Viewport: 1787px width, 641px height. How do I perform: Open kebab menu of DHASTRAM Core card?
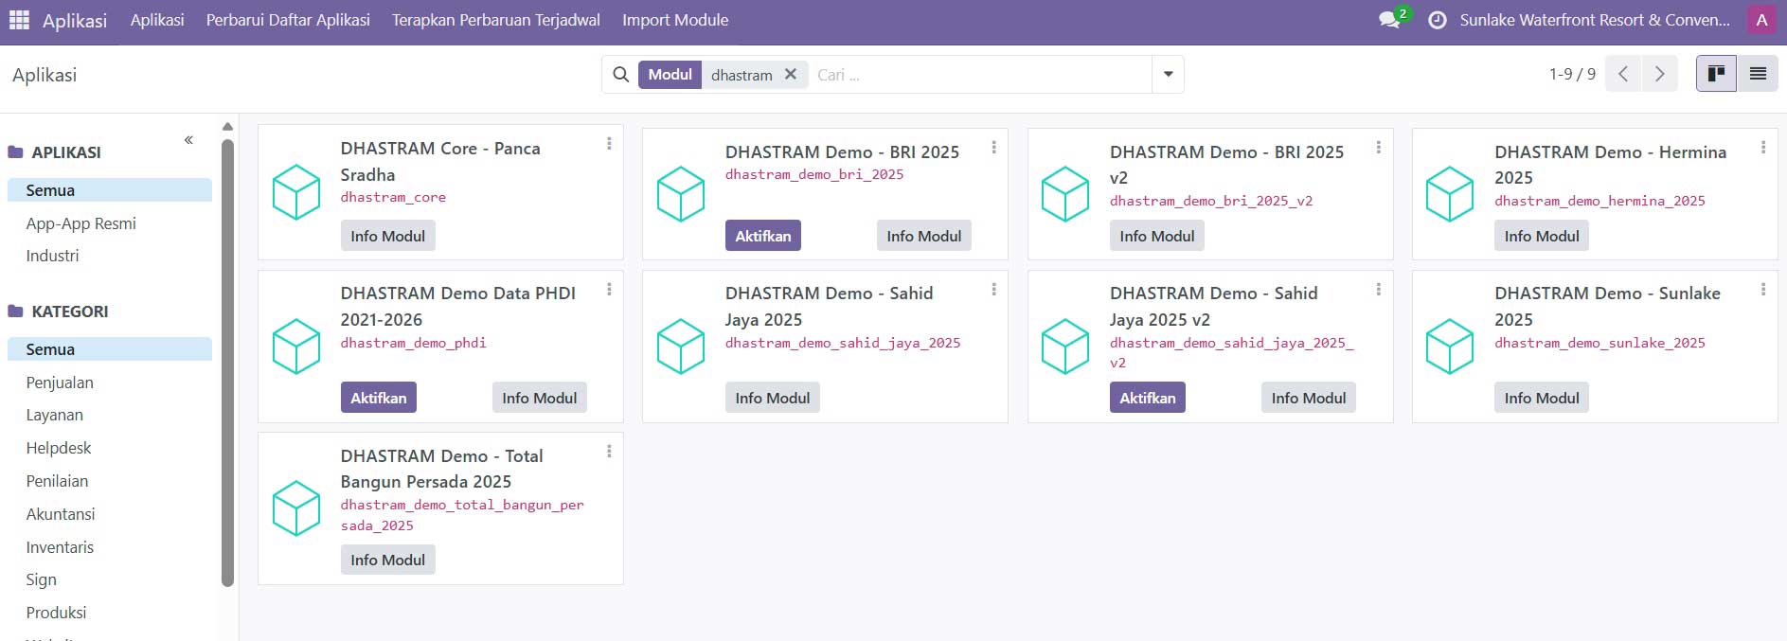(609, 144)
